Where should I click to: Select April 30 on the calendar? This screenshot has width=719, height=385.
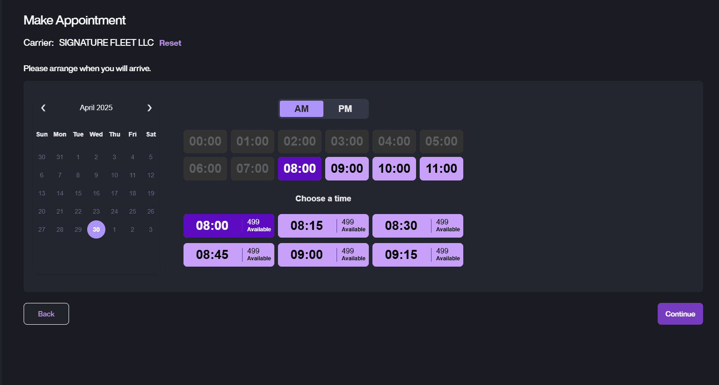pyautogui.click(x=96, y=229)
